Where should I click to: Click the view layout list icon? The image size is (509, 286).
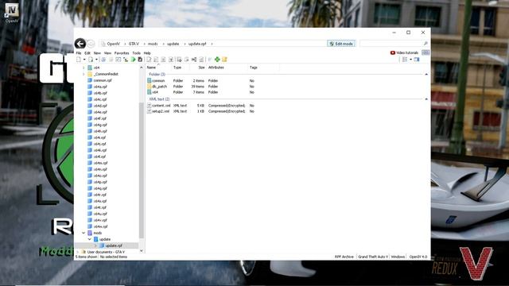(x=405, y=60)
